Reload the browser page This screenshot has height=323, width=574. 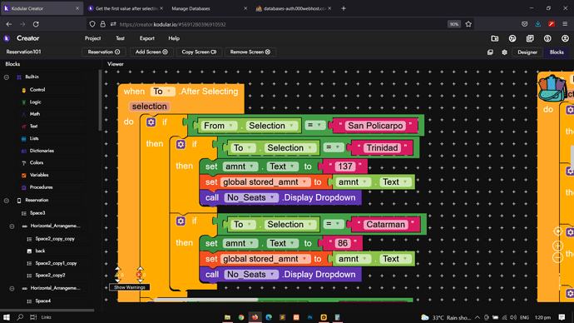pyautogui.click(x=36, y=24)
